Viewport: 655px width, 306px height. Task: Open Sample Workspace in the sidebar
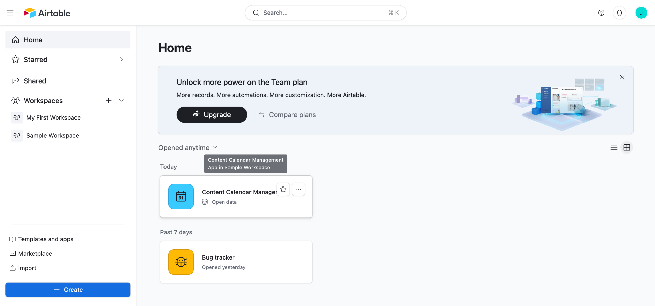click(x=52, y=135)
